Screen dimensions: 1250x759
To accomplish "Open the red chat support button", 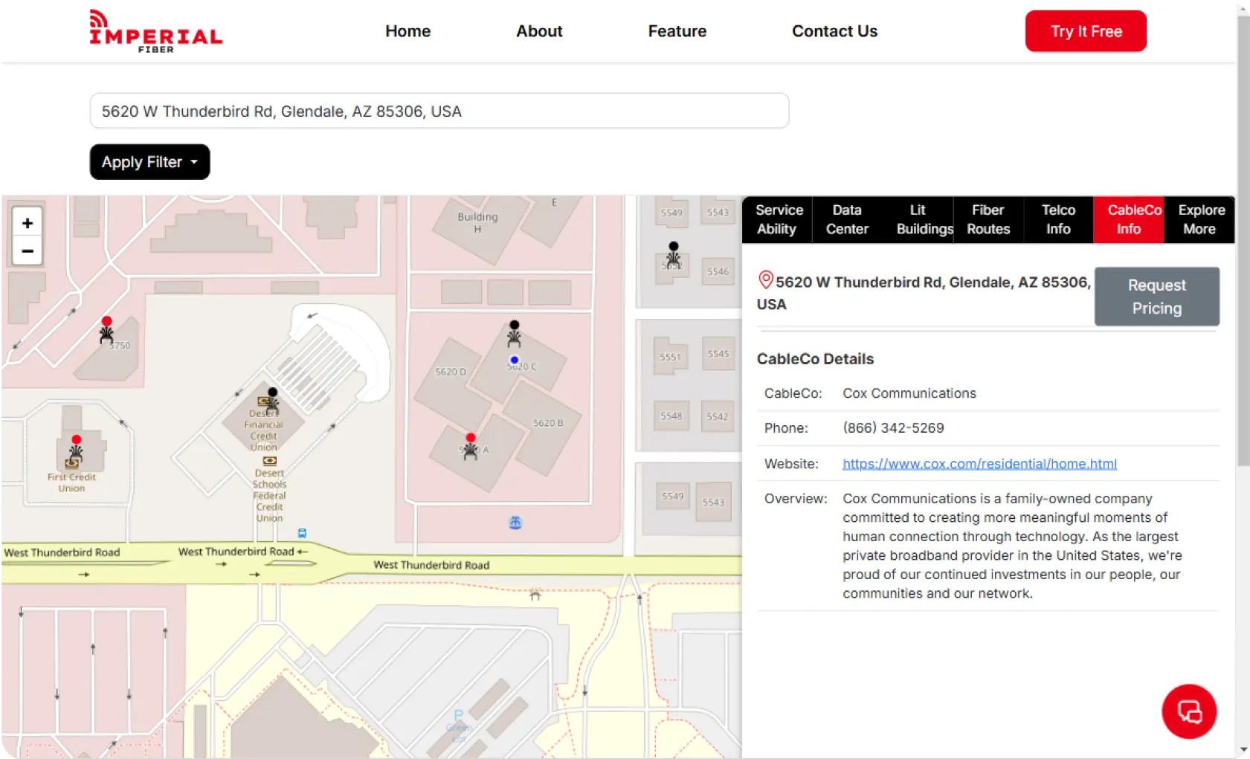I will pos(1188,711).
